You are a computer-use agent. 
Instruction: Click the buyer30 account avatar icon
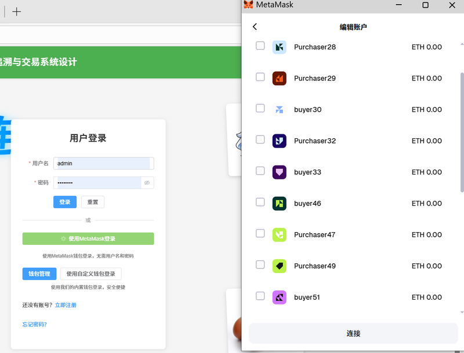(279, 110)
